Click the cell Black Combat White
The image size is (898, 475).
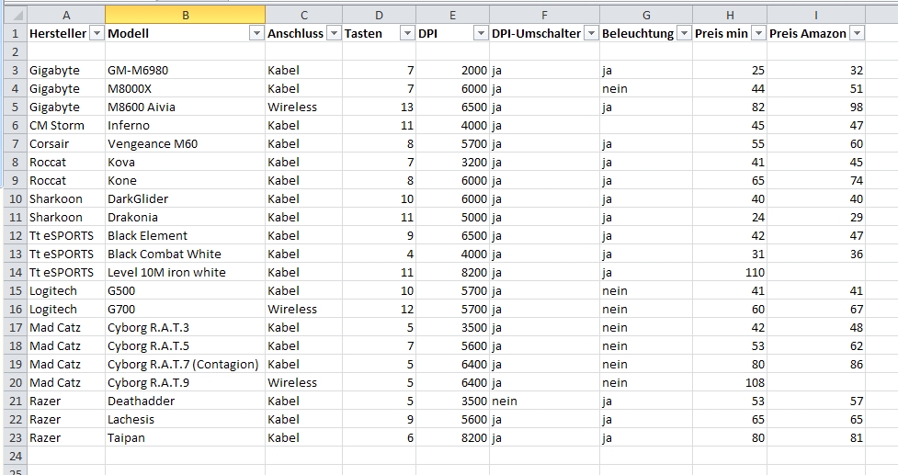[x=185, y=254]
